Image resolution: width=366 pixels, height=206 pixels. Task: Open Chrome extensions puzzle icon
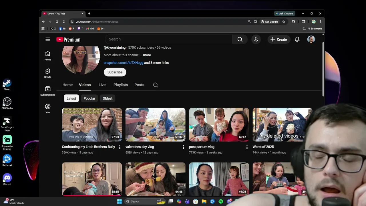click(293, 22)
